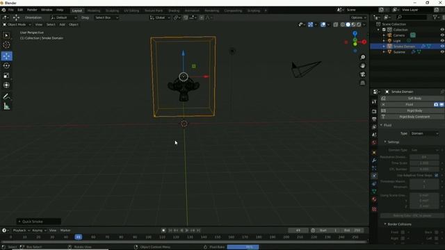Viewport: 445px width, 250px height.
Task: Switch to the Shading workspace tab
Action: 174,10
